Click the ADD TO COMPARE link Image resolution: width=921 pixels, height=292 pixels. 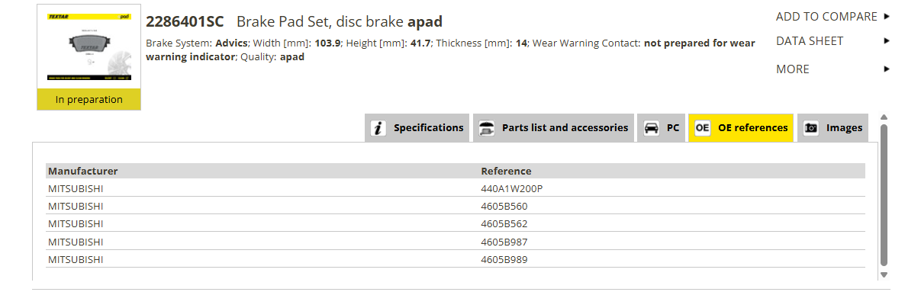tap(826, 16)
